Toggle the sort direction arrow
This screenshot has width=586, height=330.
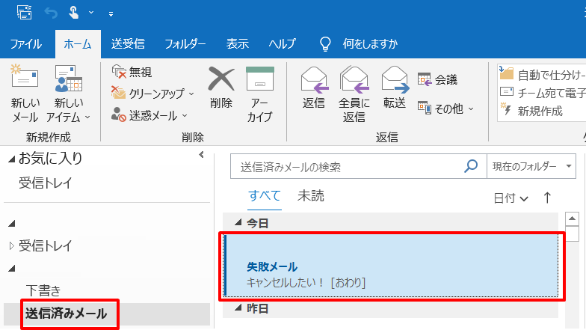pyautogui.click(x=547, y=198)
